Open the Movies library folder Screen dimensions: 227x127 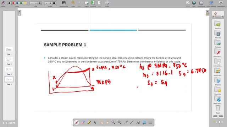click(218, 35)
